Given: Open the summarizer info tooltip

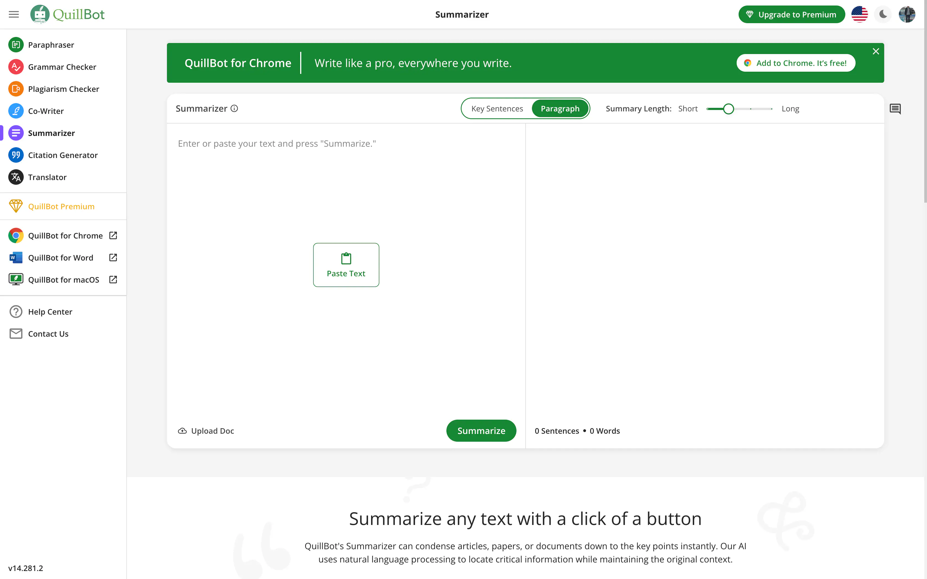Looking at the screenshot, I should (x=234, y=108).
